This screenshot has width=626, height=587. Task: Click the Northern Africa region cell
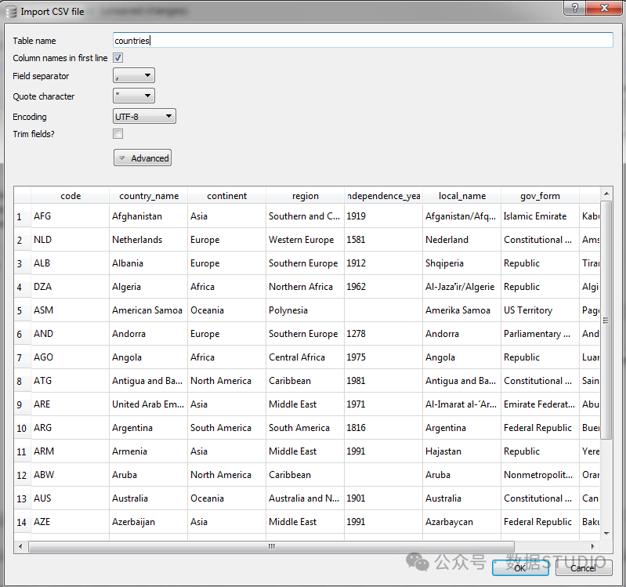coord(305,287)
